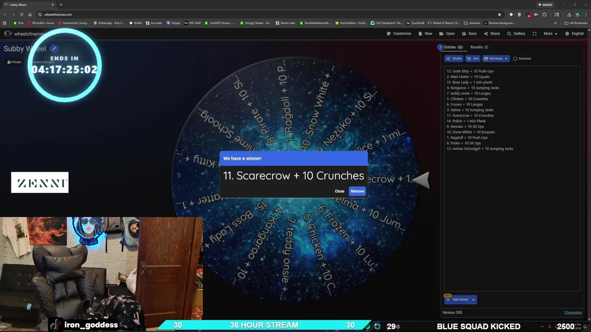The height and width of the screenshot is (332, 591).
Task: Click Open in the top toolbar
Action: pyautogui.click(x=447, y=34)
